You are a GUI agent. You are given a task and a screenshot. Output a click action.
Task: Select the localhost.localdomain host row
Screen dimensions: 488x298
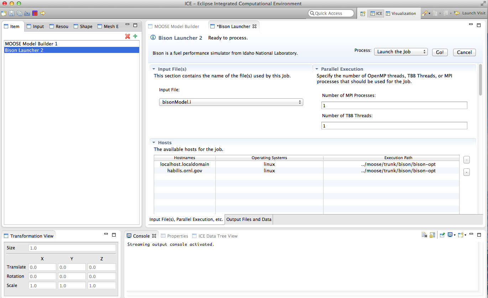point(306,164)
